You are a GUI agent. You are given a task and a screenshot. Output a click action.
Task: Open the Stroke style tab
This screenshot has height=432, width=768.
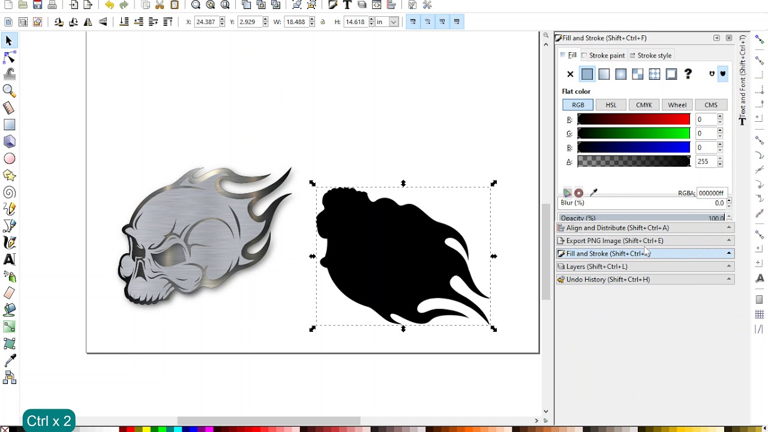pyautogui.click(x=650, y=55)
